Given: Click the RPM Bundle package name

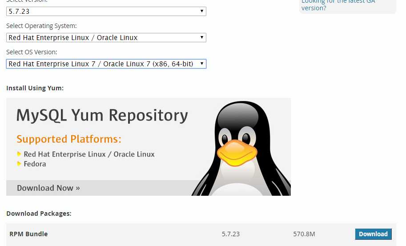Looking at the screenshot, I should (x=29, y=234).
